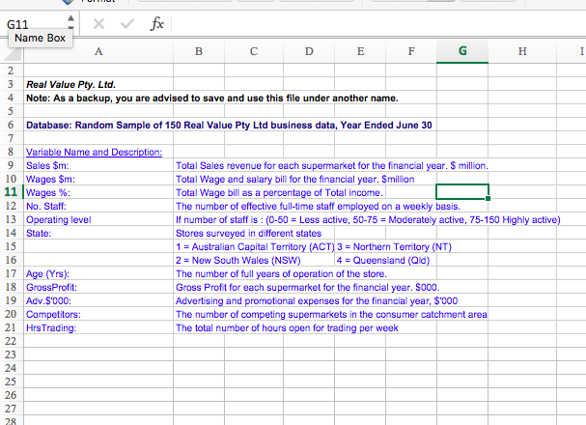
Task: Click the 'HrsTrading:' cell
Action: click(98, 327)
